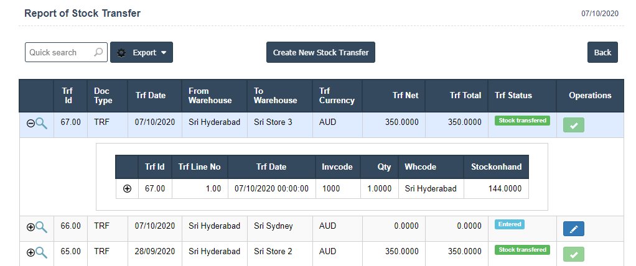Click Create New Stock Transfer button
636x266 pixels.
pos(320,53)
